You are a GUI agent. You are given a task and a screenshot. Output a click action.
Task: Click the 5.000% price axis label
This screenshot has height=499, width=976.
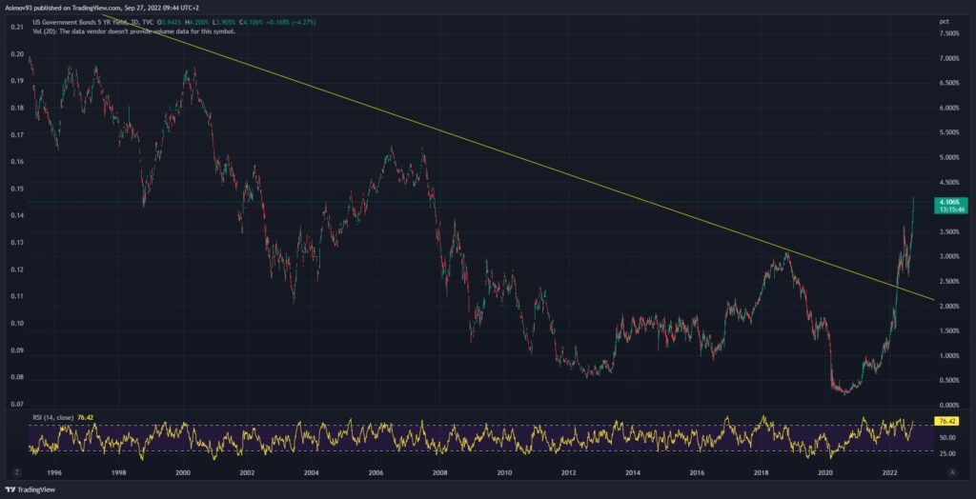(x=949, y=157)
